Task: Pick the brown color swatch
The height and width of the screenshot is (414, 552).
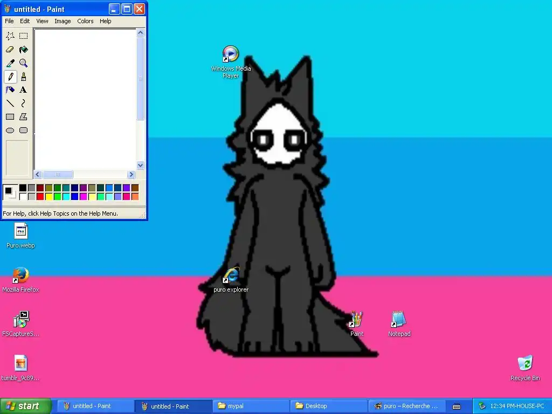Action: [135, 188]
